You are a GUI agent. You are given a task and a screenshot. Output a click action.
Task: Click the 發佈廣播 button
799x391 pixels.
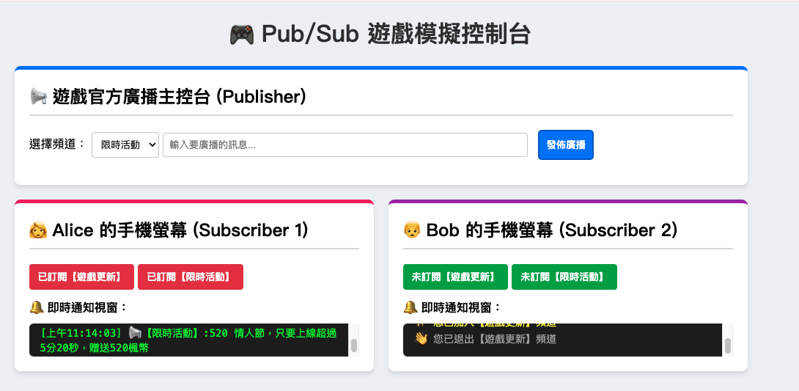pos(566,145)
